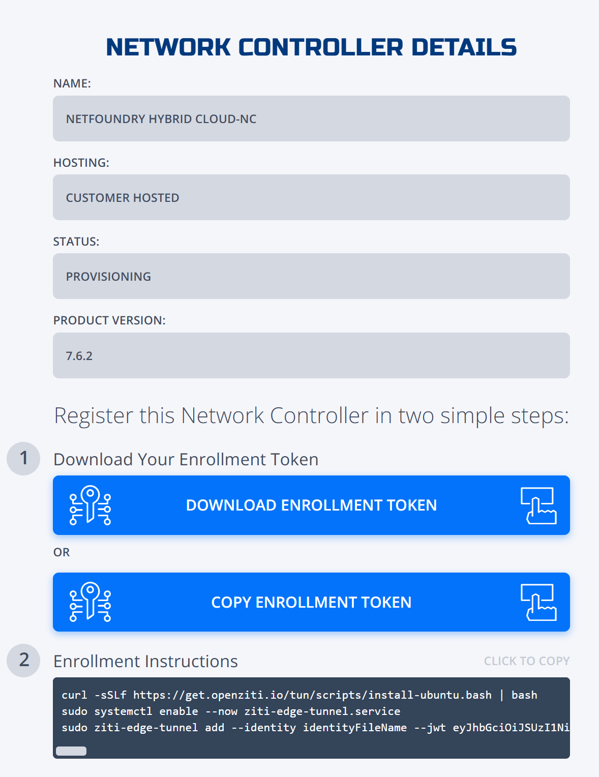
Task: Select the Name field showing NETFOUNDRY HYBRID CLOUD-NC
Action: (x=311, y=118)
